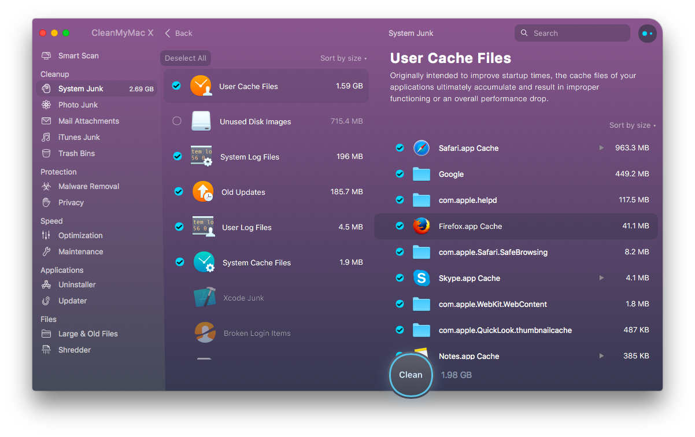Select the Uninstaller icon
The height and width of the screenshot is (437, 695).
pyautogui.click(x=46, y=285)
